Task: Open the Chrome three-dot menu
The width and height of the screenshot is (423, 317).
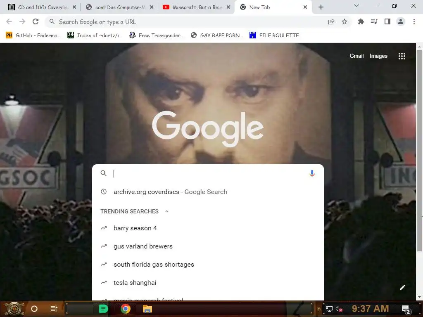Action: coord(414,22)
